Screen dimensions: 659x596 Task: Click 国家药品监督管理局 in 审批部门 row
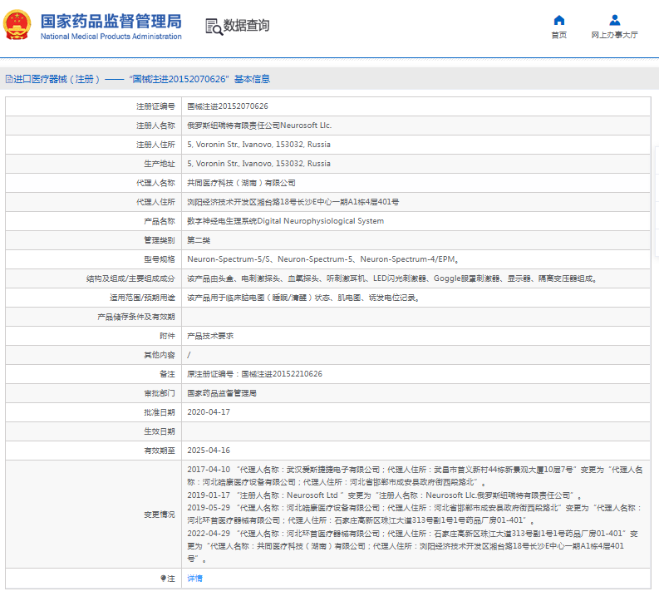click(x=222, y=393)
